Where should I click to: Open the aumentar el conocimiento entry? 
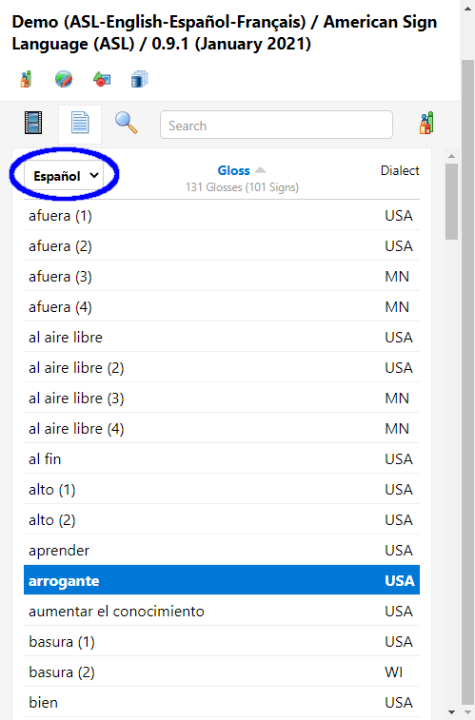click(222, 612)
